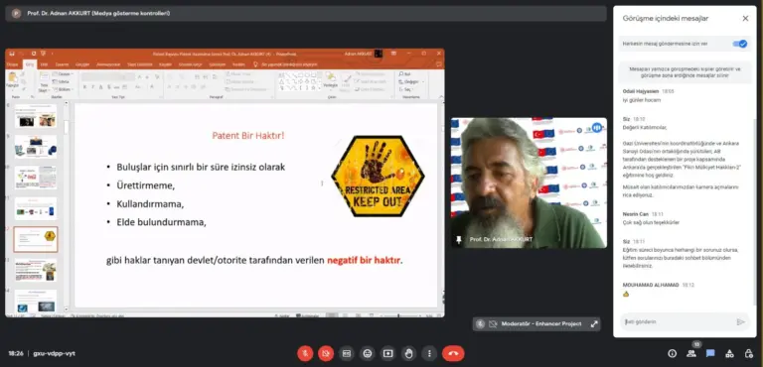Raise your hand in the meeting
Image resolution: width=763 pixels, height=367 pixels.
[x=408, y=353]
